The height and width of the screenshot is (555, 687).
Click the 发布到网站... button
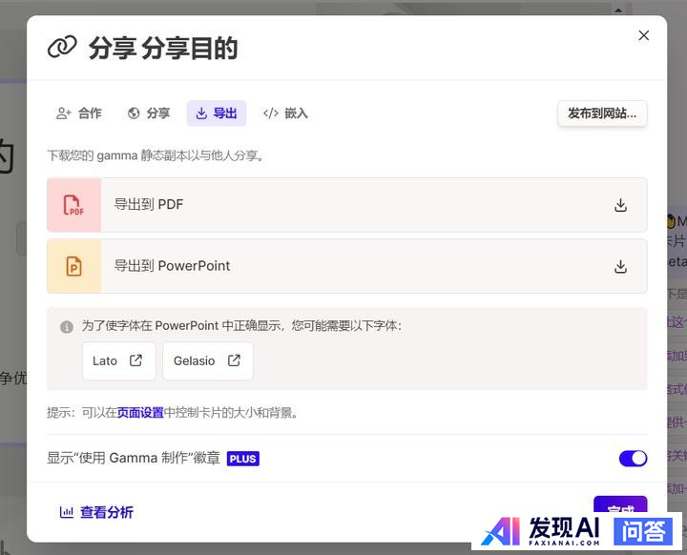tap(602, 113)
